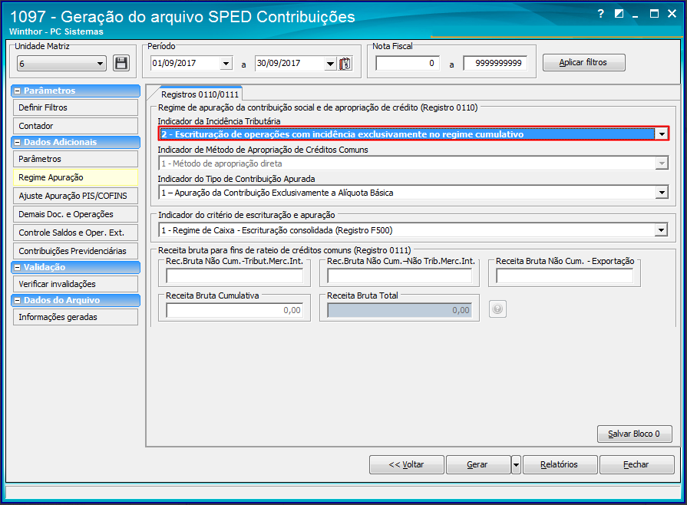The height and width of the screenshot is (505, 687).
Task: Click Rec.Bruta Não Cum.–Não Trib.Merc.Int. field
Action: [x=400, y=276]
